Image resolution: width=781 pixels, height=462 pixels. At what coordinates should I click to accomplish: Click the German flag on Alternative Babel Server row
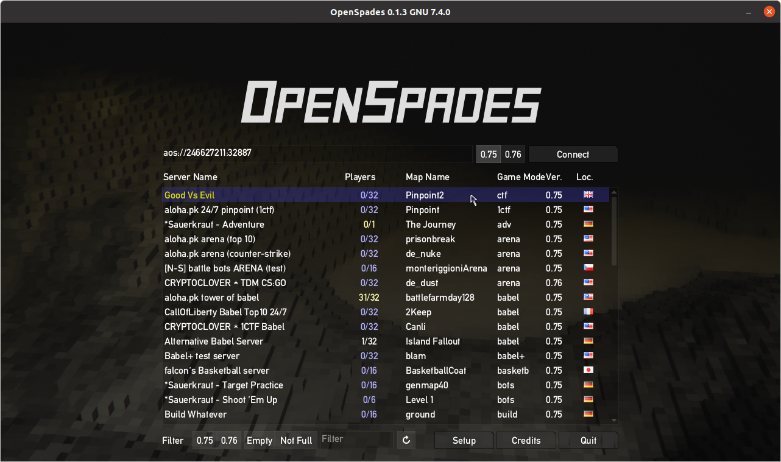[x=588, y=341]
